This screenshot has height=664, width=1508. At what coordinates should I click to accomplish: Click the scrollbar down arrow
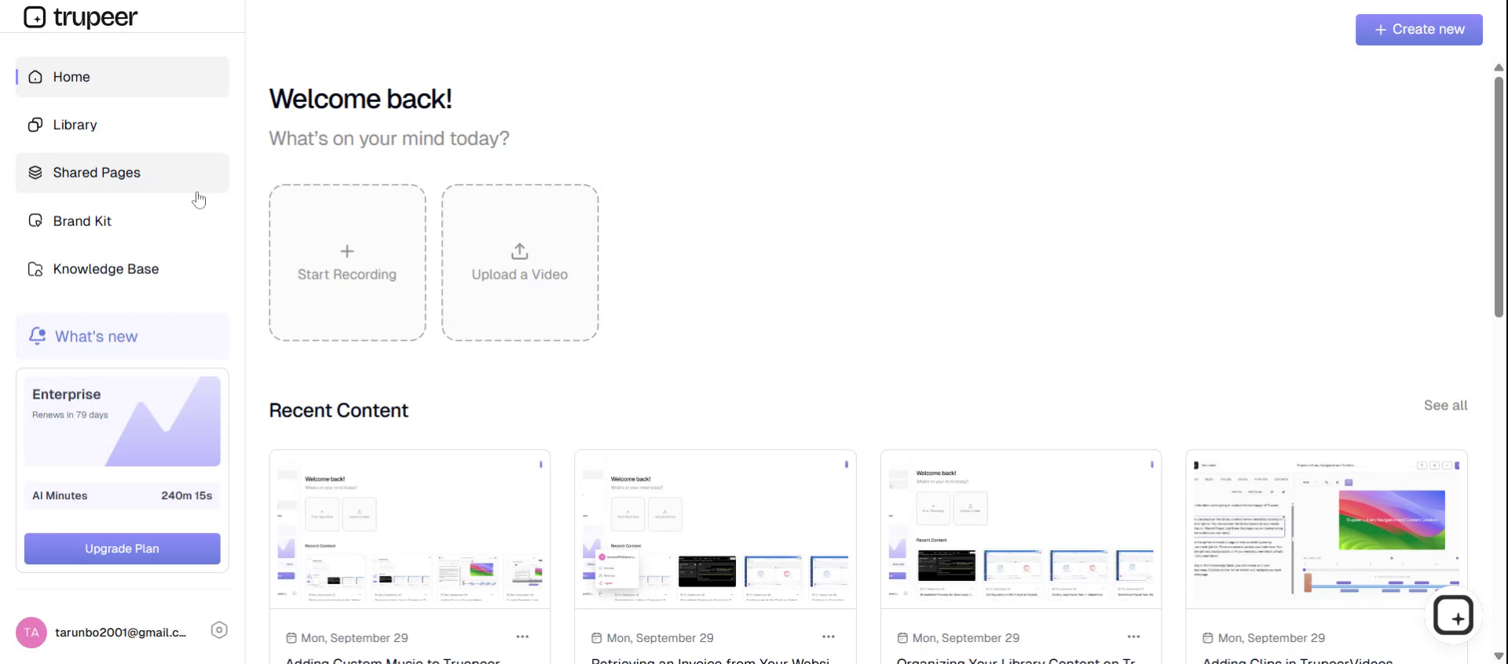(1499, 656)
